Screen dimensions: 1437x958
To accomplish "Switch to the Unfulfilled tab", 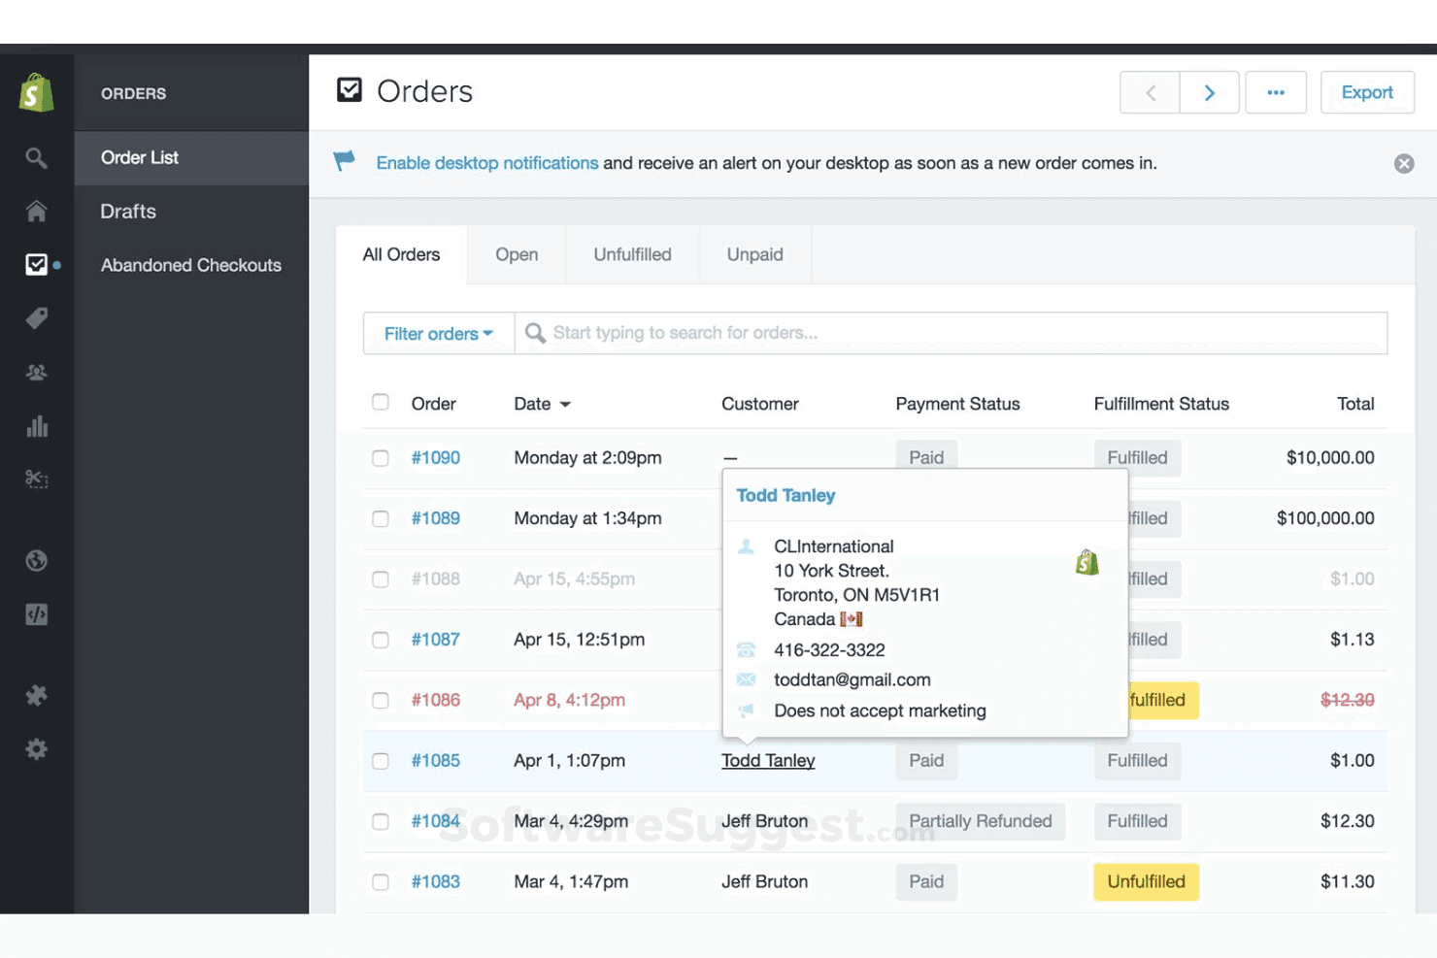I will point(632,254).
